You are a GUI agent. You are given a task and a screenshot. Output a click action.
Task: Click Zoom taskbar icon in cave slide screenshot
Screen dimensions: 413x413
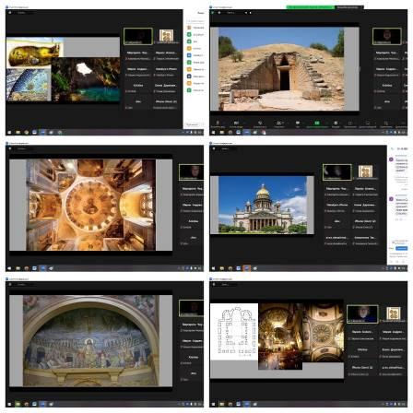(x=43, y=133)
